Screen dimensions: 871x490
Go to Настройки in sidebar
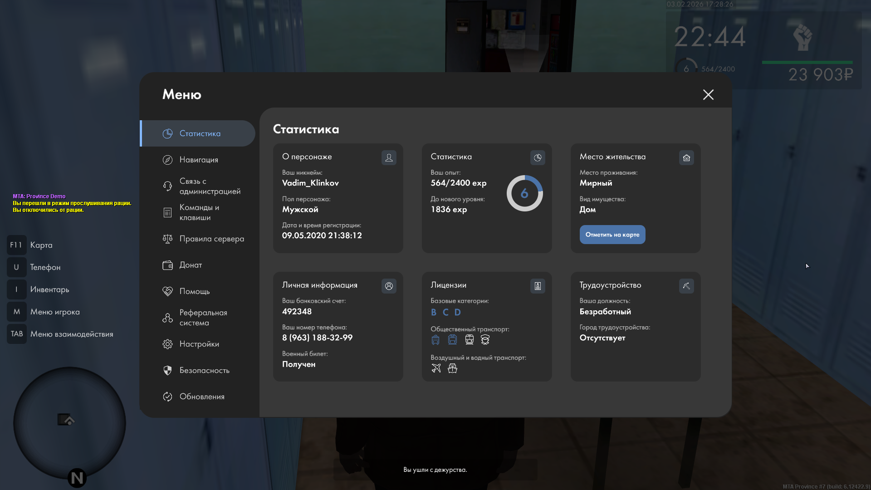pos(199,344)
